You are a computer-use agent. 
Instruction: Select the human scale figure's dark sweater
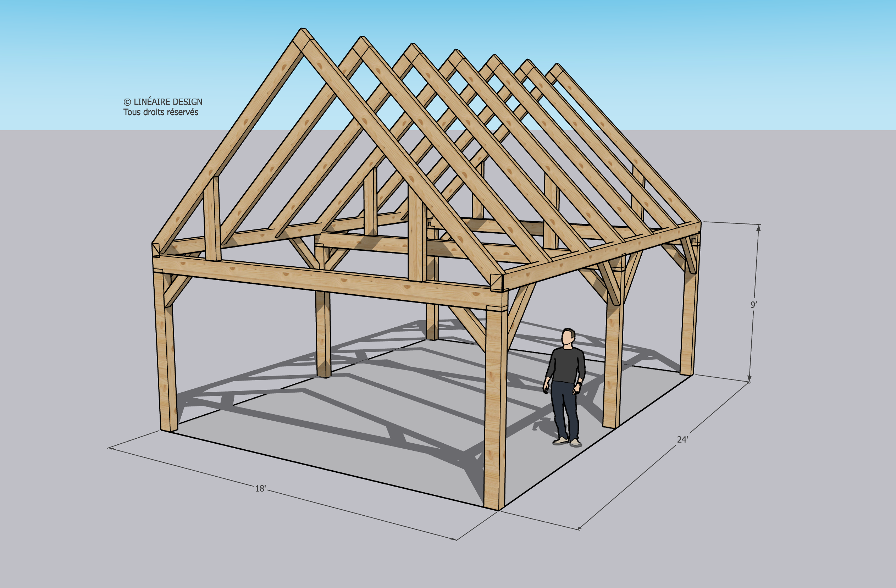[x=567, y=364]
